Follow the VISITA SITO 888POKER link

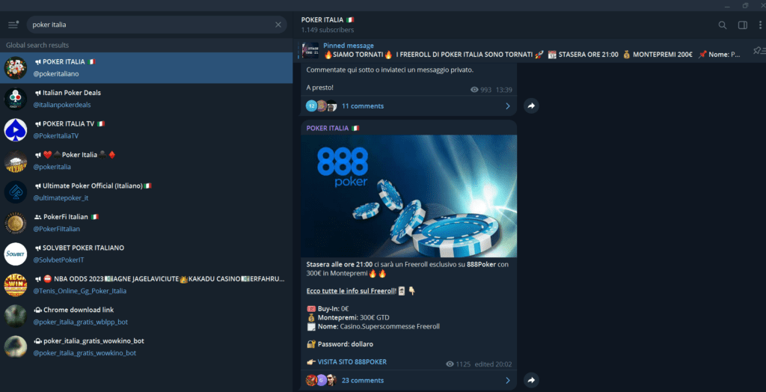point(352,362)
